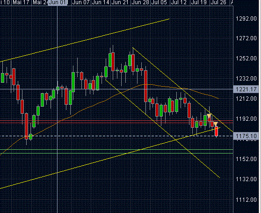Click the 1272.00 price axis label
Viewport: 261px width, 213px height.
tap(246, 38)
